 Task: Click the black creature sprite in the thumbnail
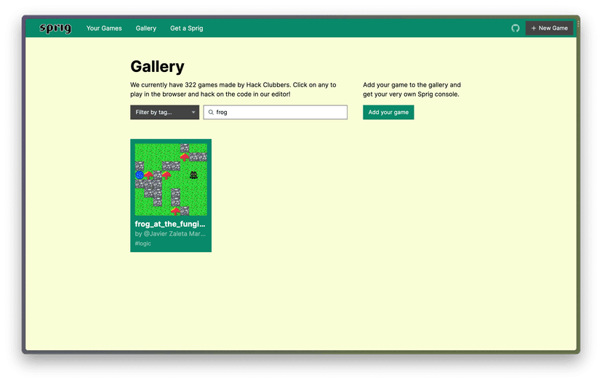(193, 174)
